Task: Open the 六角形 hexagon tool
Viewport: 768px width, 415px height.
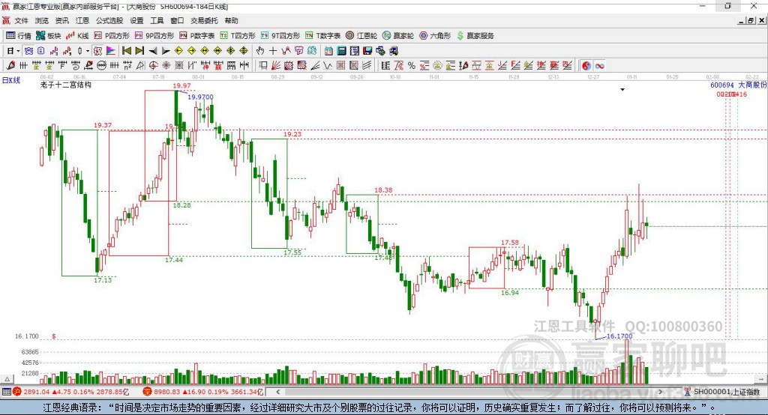Action: coord(435,36)
